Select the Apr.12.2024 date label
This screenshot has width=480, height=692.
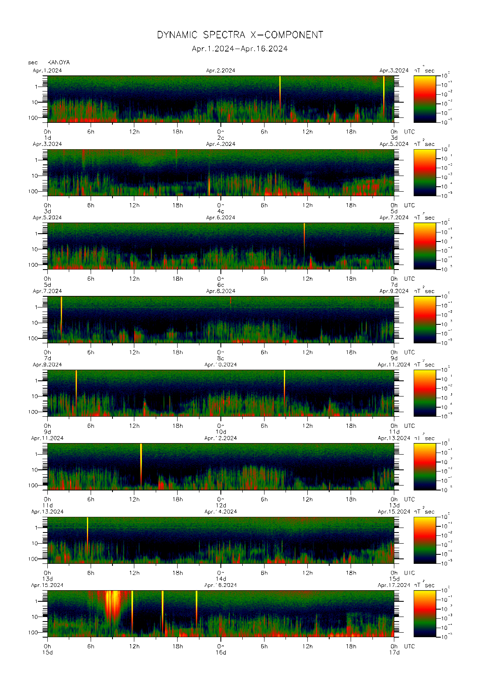click(x=221, y=438)
